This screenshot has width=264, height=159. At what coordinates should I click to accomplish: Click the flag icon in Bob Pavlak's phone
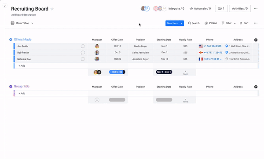(201, 53)
